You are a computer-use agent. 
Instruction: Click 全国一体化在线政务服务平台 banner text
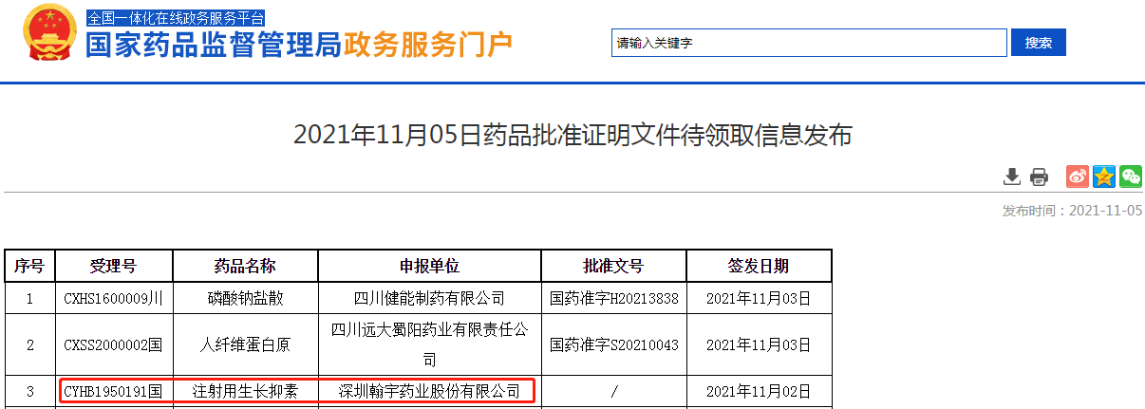tap(177, 18)
